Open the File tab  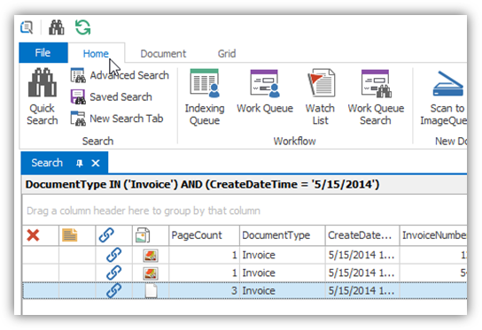[43, 53]
